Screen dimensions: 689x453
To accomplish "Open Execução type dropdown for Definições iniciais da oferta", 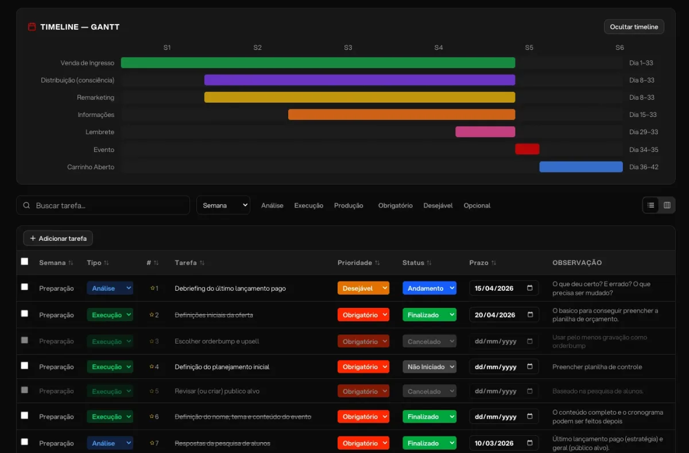I will 110,315.
